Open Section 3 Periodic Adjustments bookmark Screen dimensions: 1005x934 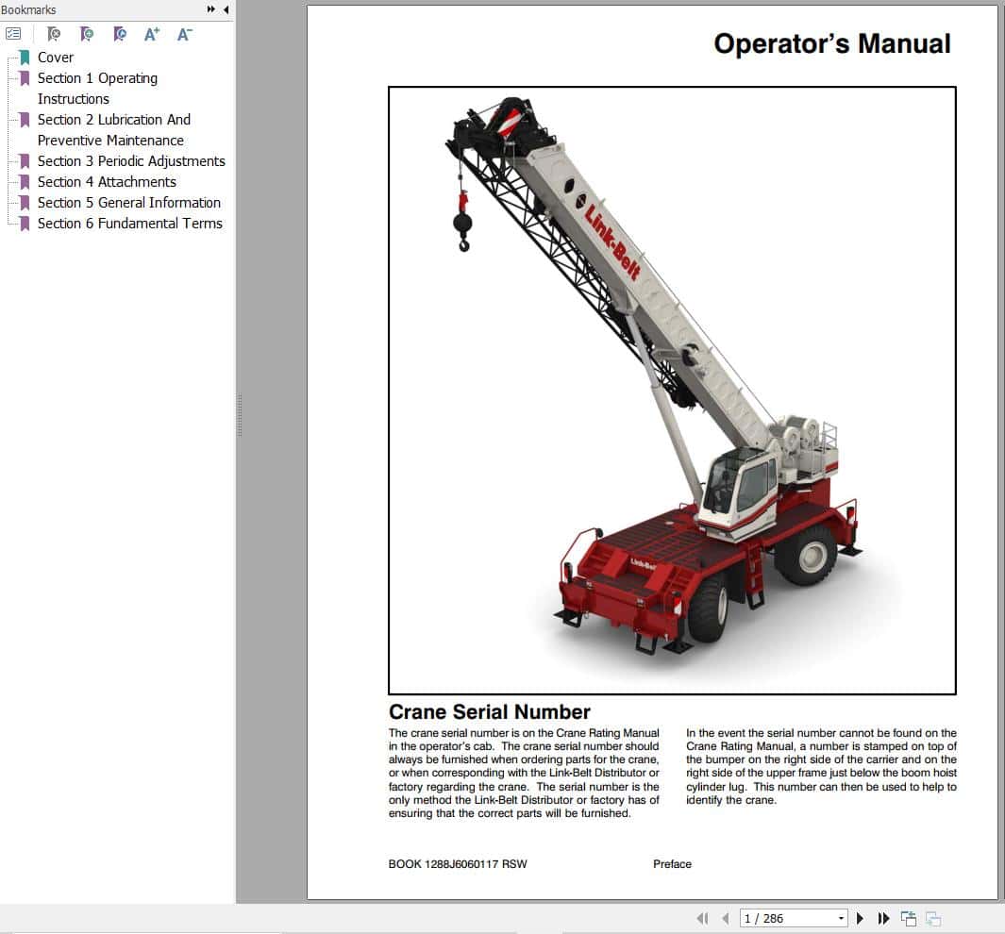pos(130,161)
